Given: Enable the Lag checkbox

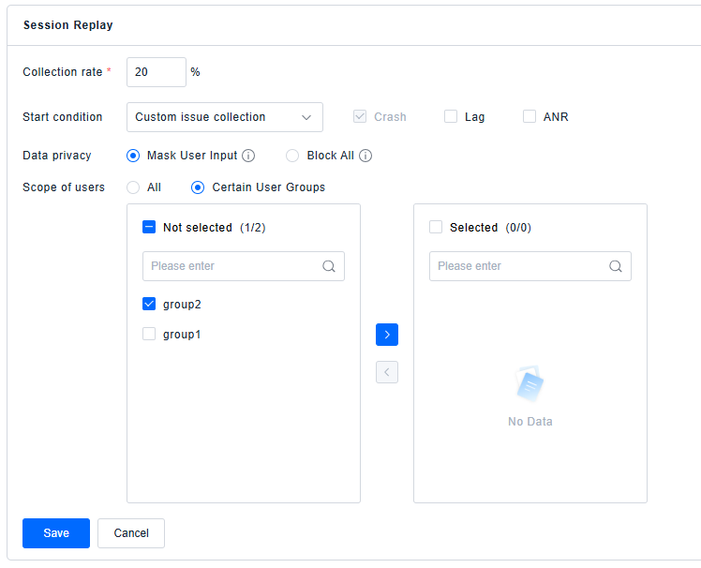Looking at the screenshot, I should pyautogui.click(x=451, y=117).
